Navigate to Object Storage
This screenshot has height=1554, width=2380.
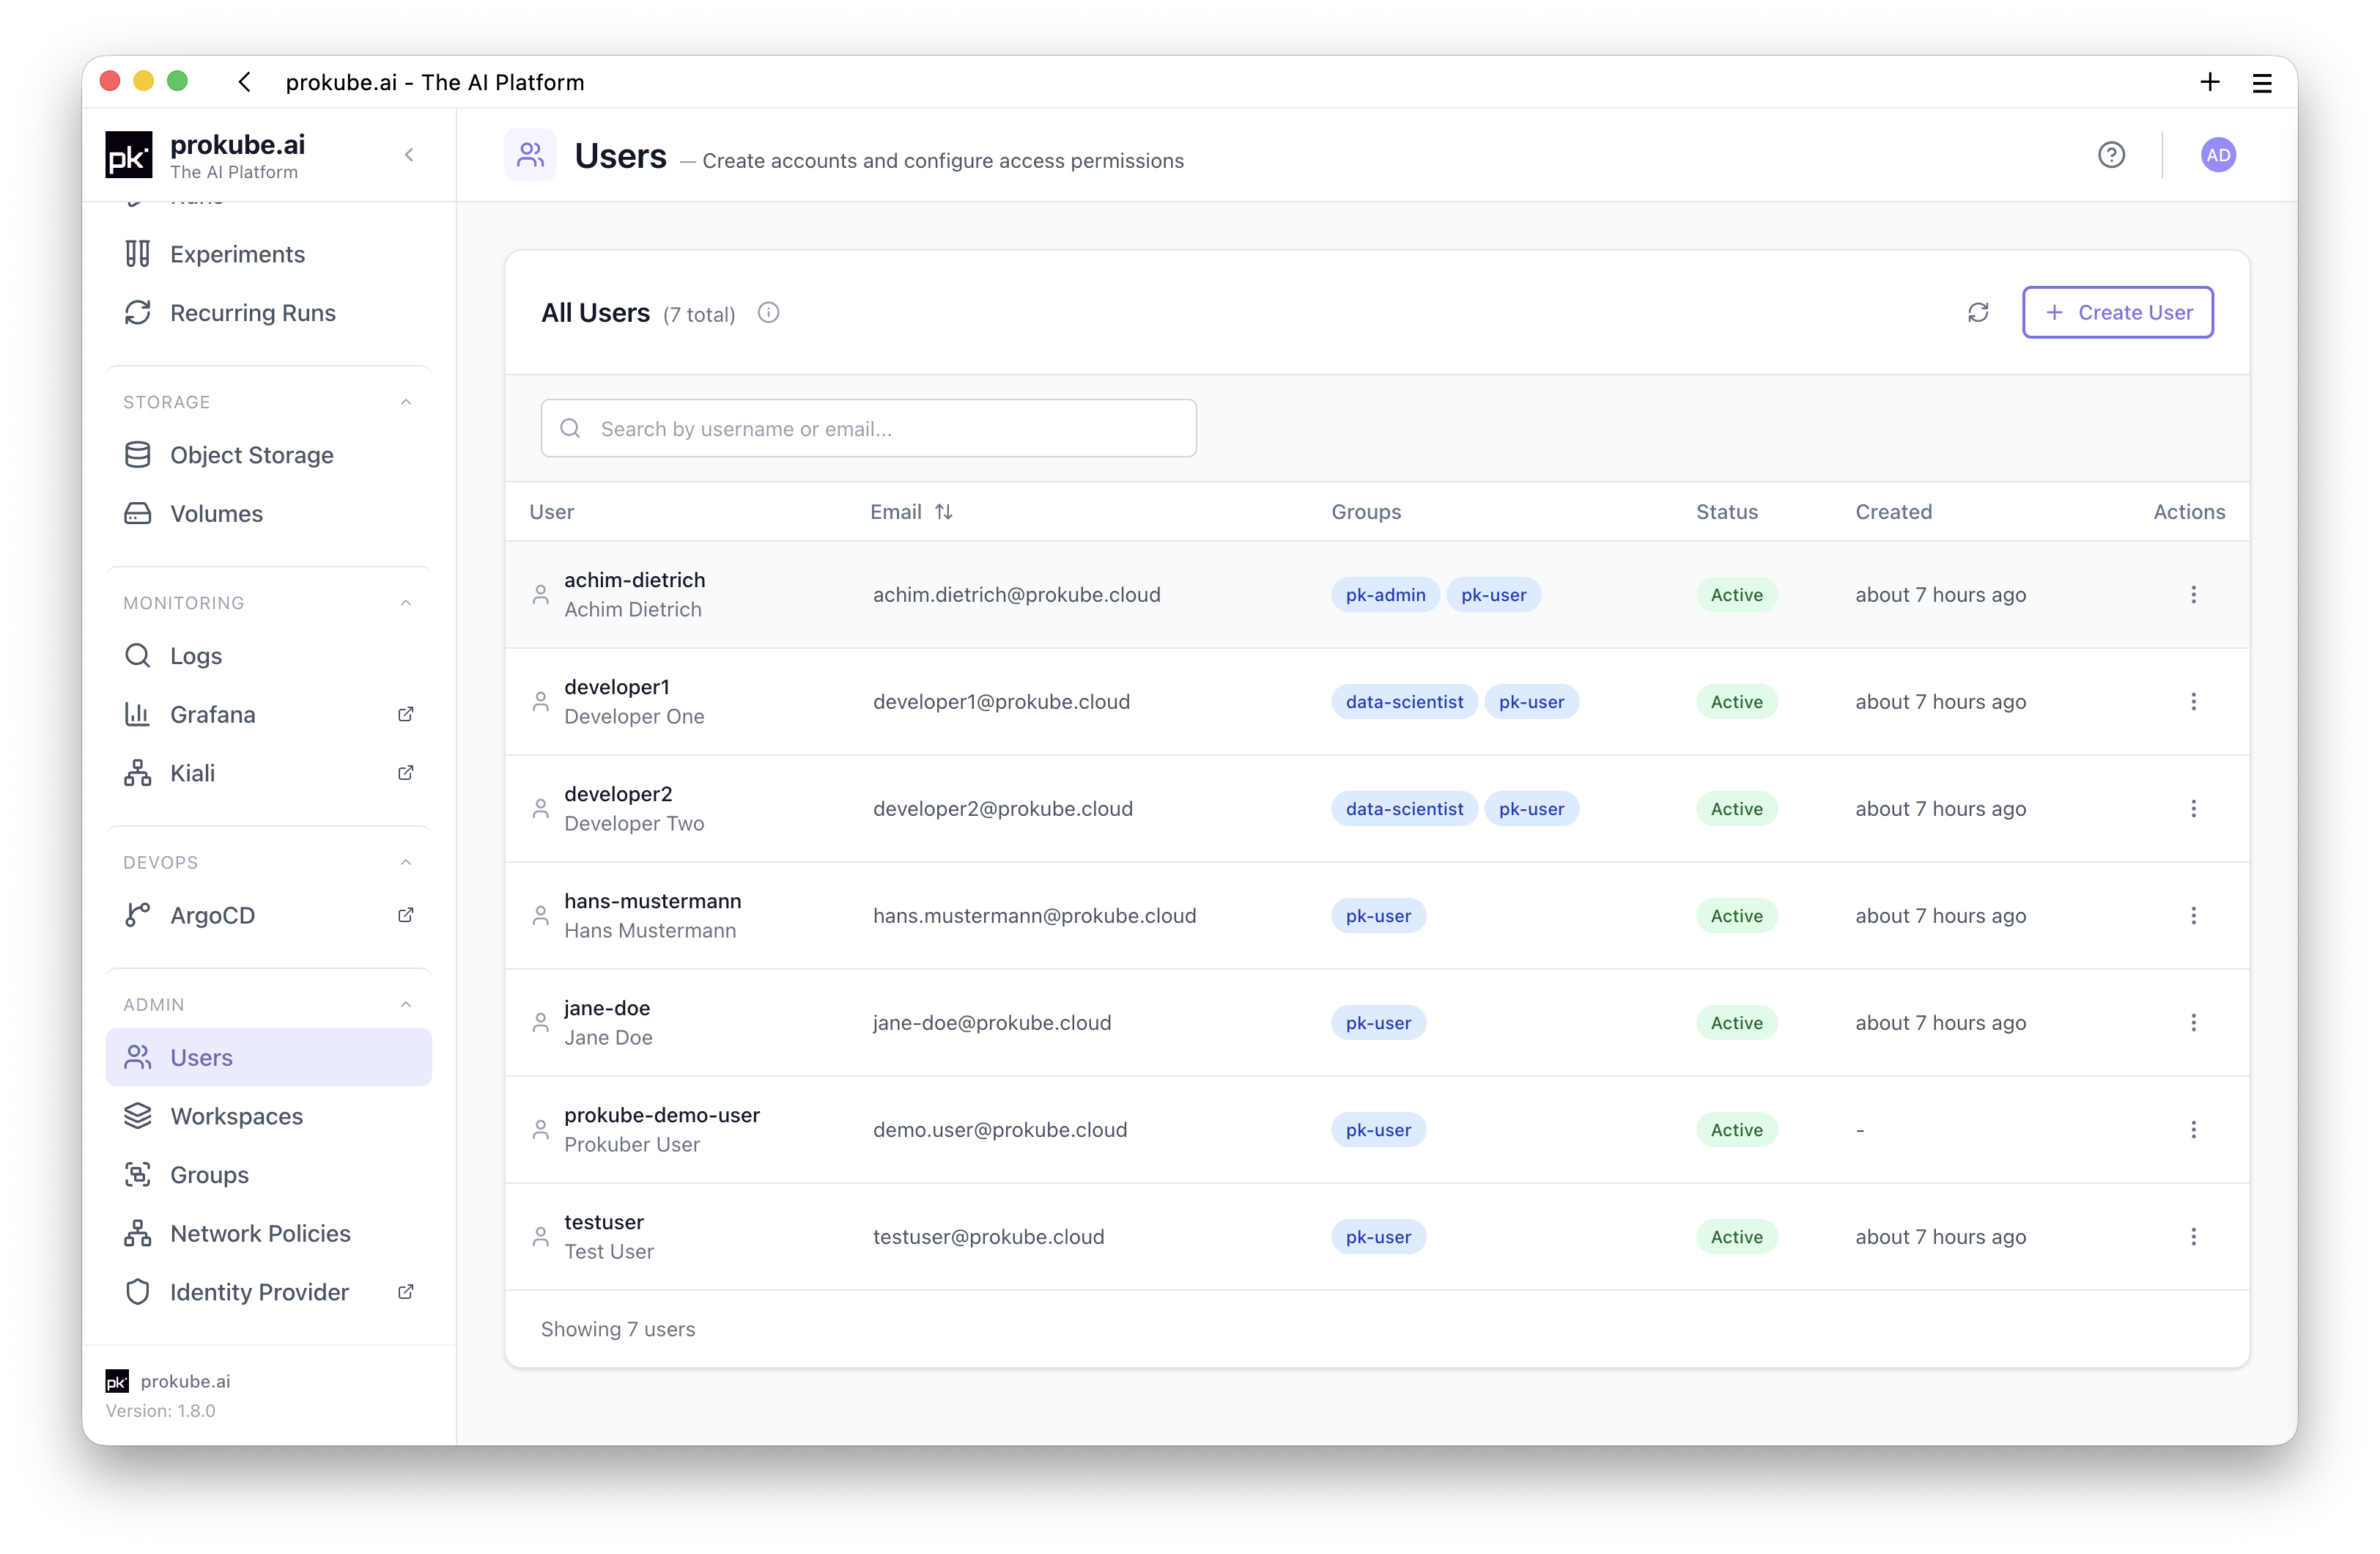[x=268, y=455]
